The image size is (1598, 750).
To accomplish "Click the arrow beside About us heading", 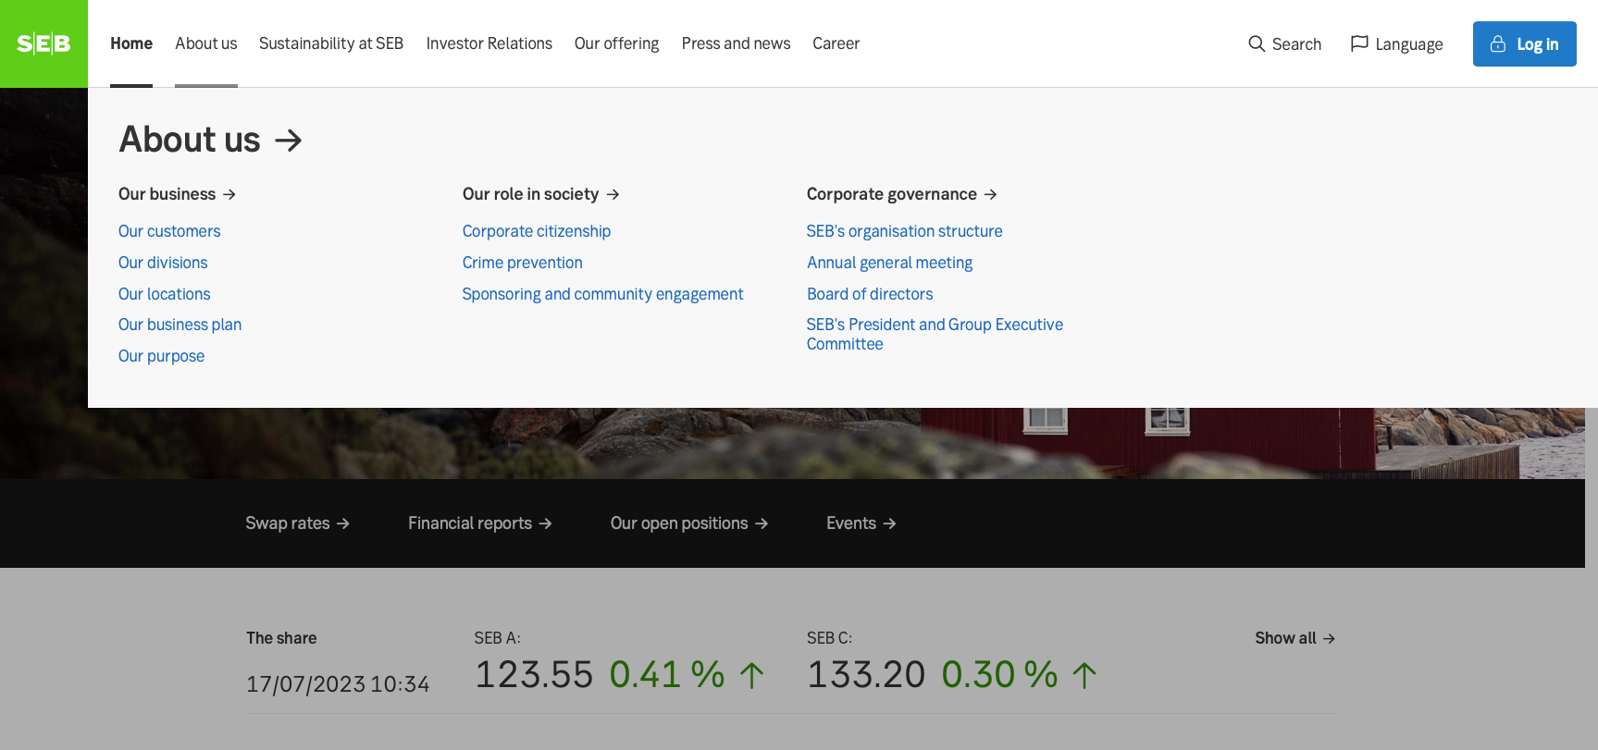I will pos(289,140).
